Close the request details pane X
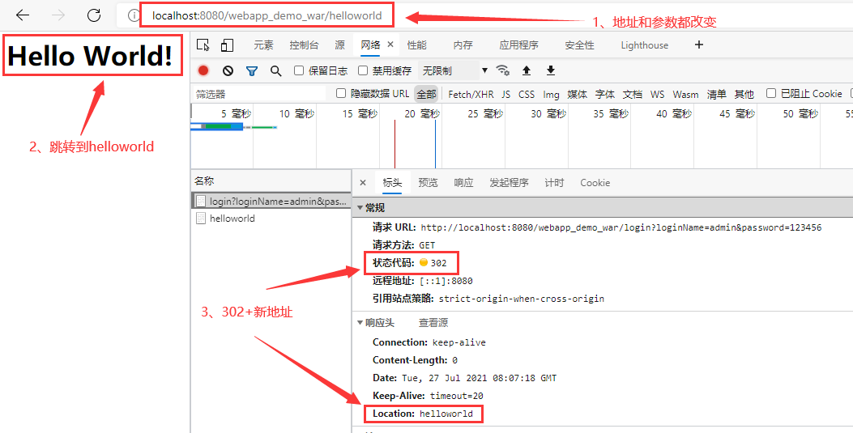 point(363,183)
